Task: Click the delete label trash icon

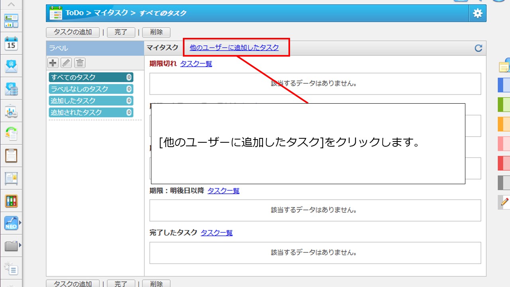Action: click(x=80, y=63)
